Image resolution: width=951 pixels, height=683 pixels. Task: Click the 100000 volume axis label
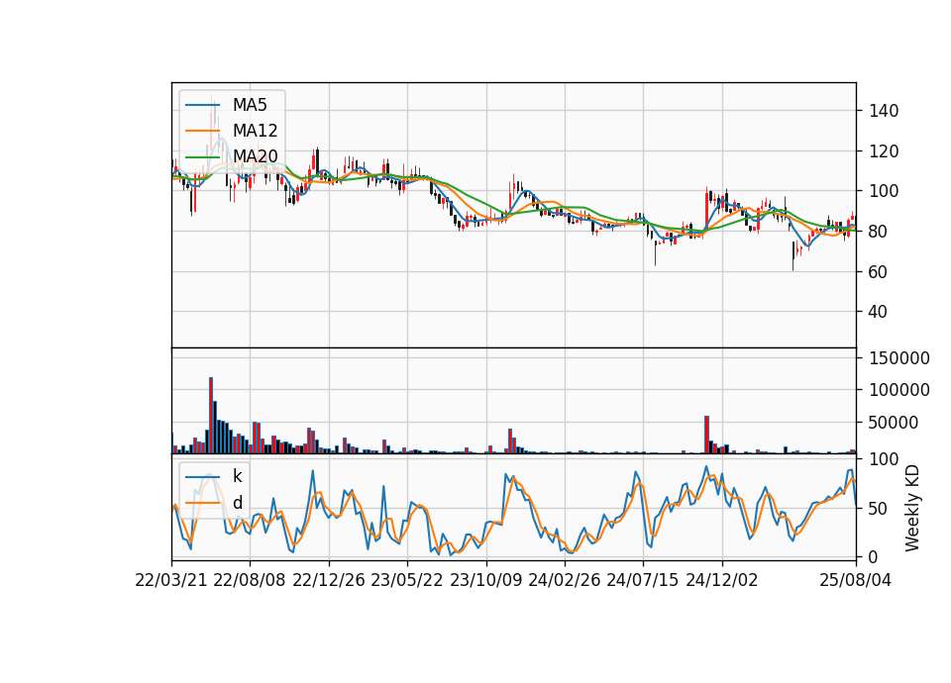(898, 390)
